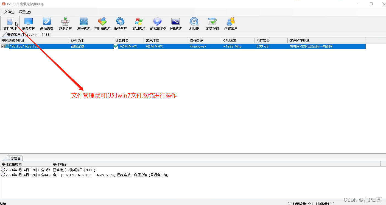Screen dimensions: 386x205
Task: Sort by 内存容量 column header
Action: point(271,41)
